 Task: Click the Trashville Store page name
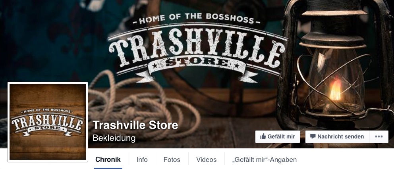tap(135, 125)
